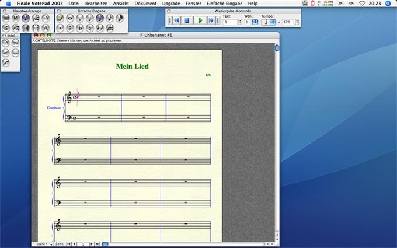Jump playback to the beginning
This screenshot has height=248, width=397.
pyautogui.click(x=170, y=20)
